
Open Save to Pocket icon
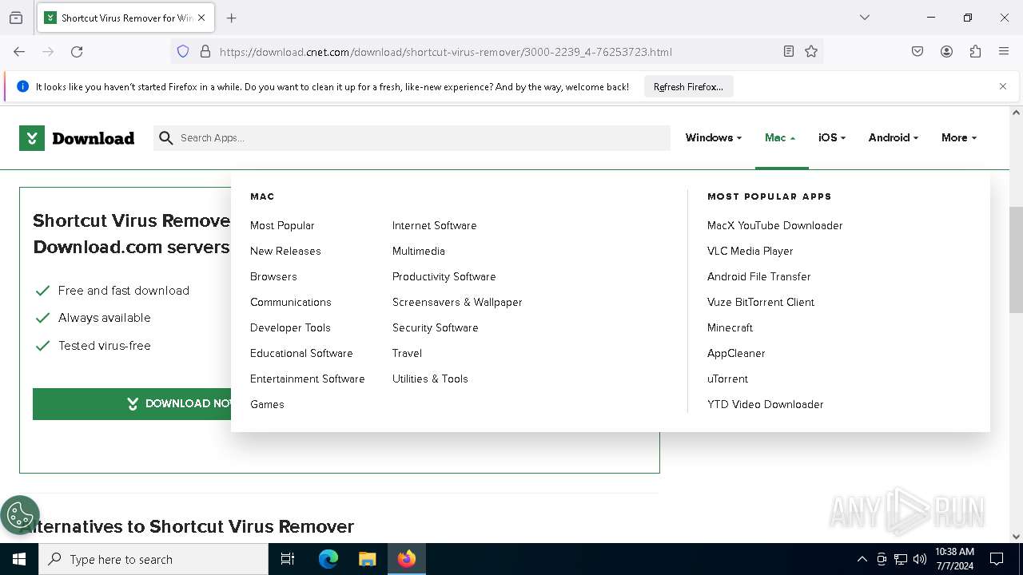coord(918,51)
